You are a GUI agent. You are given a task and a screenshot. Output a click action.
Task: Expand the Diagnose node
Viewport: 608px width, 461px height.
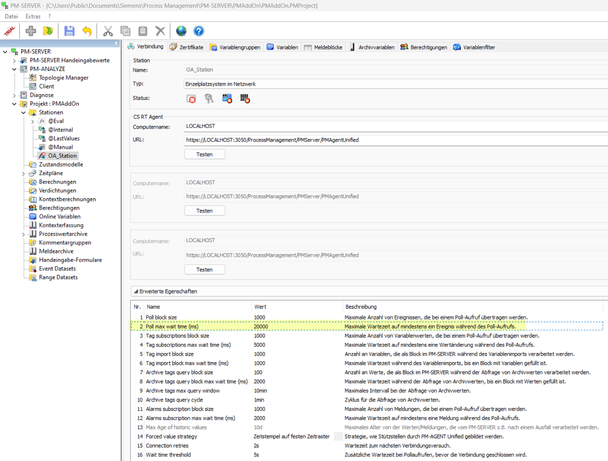point(14,95)
